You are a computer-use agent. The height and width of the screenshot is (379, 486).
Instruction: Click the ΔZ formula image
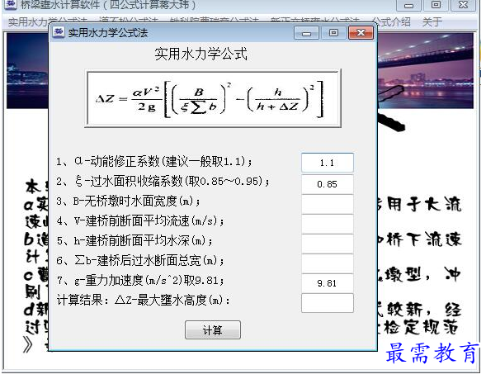click(x=213, y=98)
